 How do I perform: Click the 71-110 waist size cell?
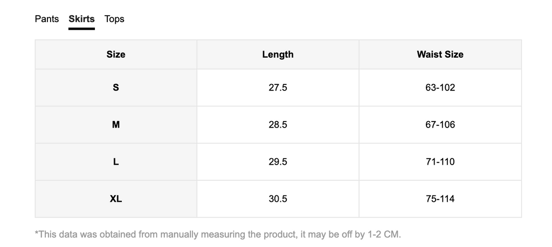pos(440,162)
